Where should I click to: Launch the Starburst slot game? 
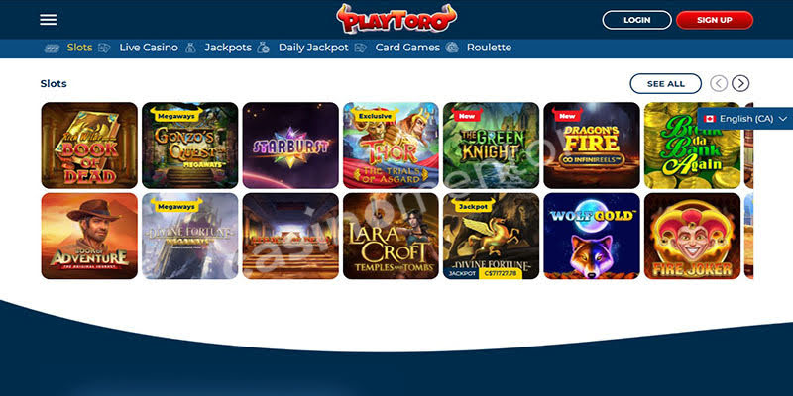[x=290, y=146]
